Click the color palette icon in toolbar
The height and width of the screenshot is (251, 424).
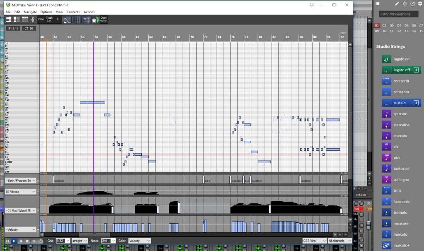coord(95,20)
